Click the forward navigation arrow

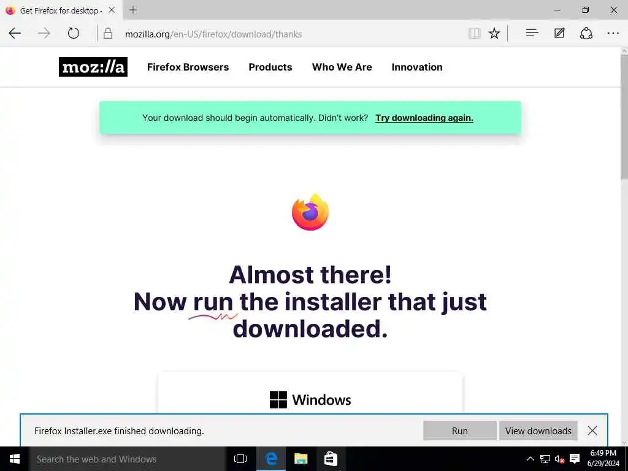tap(44, 33)
